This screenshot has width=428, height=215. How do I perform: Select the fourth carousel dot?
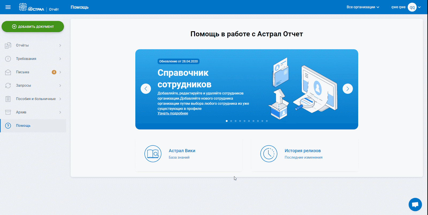coord(240,121)
